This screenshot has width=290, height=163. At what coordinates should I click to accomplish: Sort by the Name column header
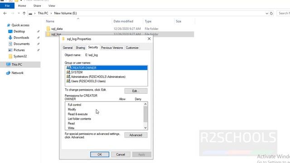[x=50, y=21]
